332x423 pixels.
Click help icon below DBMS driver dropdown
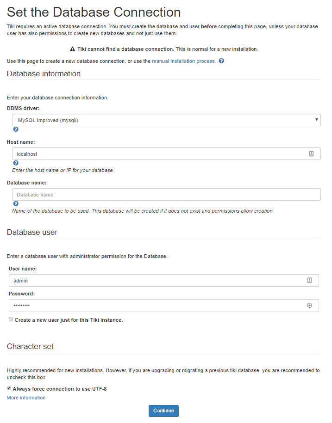(16, 129)
